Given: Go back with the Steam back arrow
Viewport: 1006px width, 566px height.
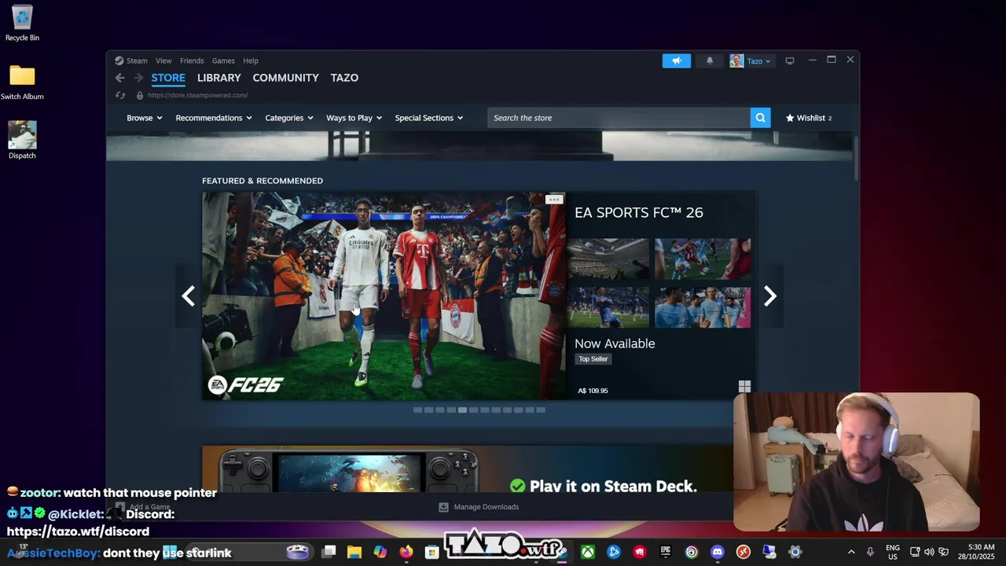Looking at the screenshot, I should coord(119,78).
